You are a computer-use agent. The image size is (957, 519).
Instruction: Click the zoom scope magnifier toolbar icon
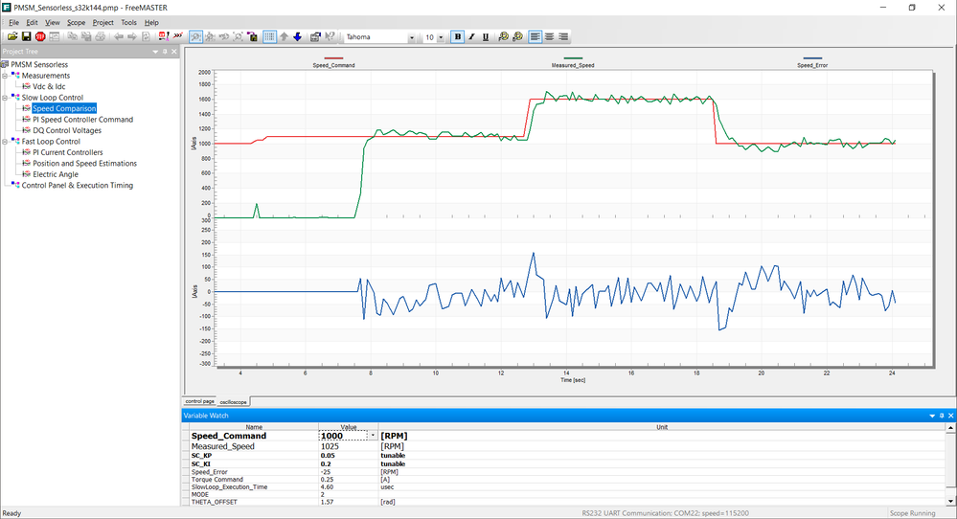pyautogui.click(x=196, y=36)
